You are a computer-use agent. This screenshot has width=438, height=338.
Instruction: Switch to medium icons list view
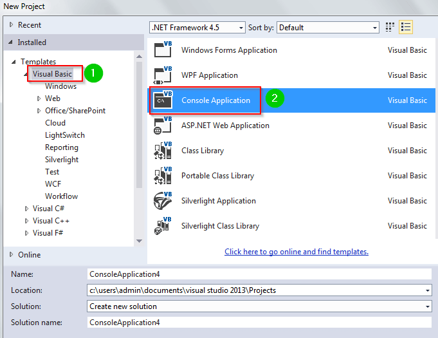pos(406,27)
